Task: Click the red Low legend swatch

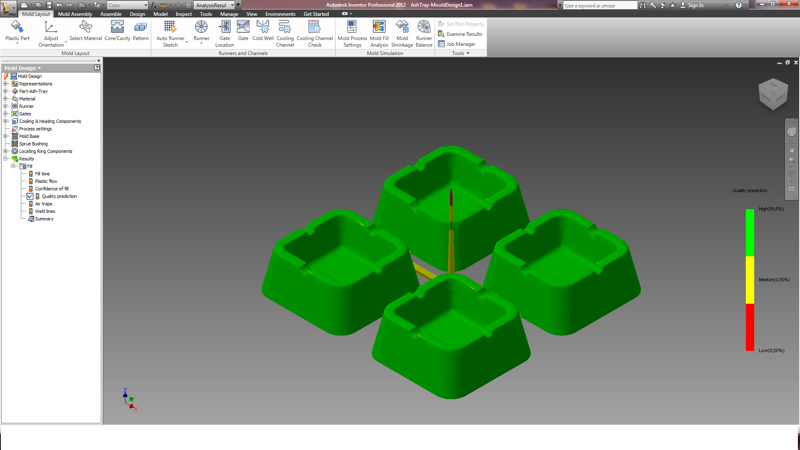Action: [750, 327]
